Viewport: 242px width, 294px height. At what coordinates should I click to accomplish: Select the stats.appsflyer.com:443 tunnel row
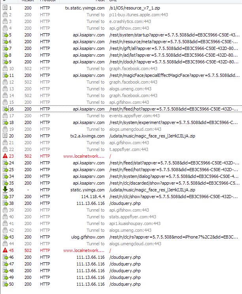pos(132,217)
